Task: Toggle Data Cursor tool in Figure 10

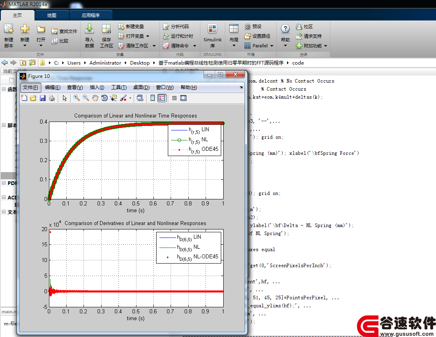Action: coord(114,98)
